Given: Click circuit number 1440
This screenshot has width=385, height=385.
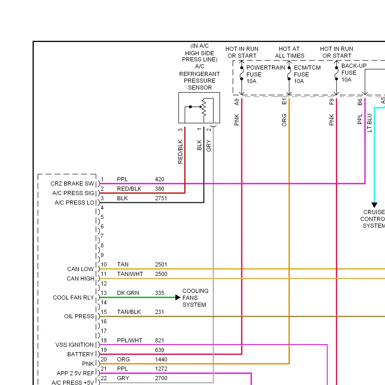Looking at the screenshot, I should click(161, 359).
